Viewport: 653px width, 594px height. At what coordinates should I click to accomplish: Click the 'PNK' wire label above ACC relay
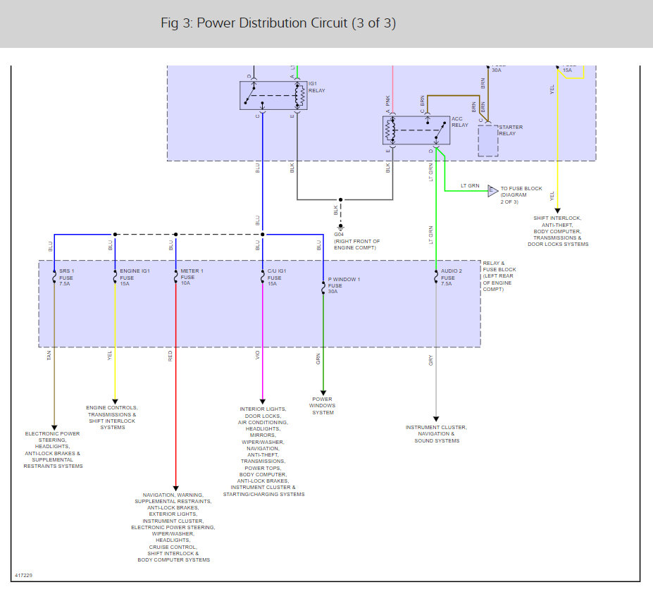click(x=387, y=100)
